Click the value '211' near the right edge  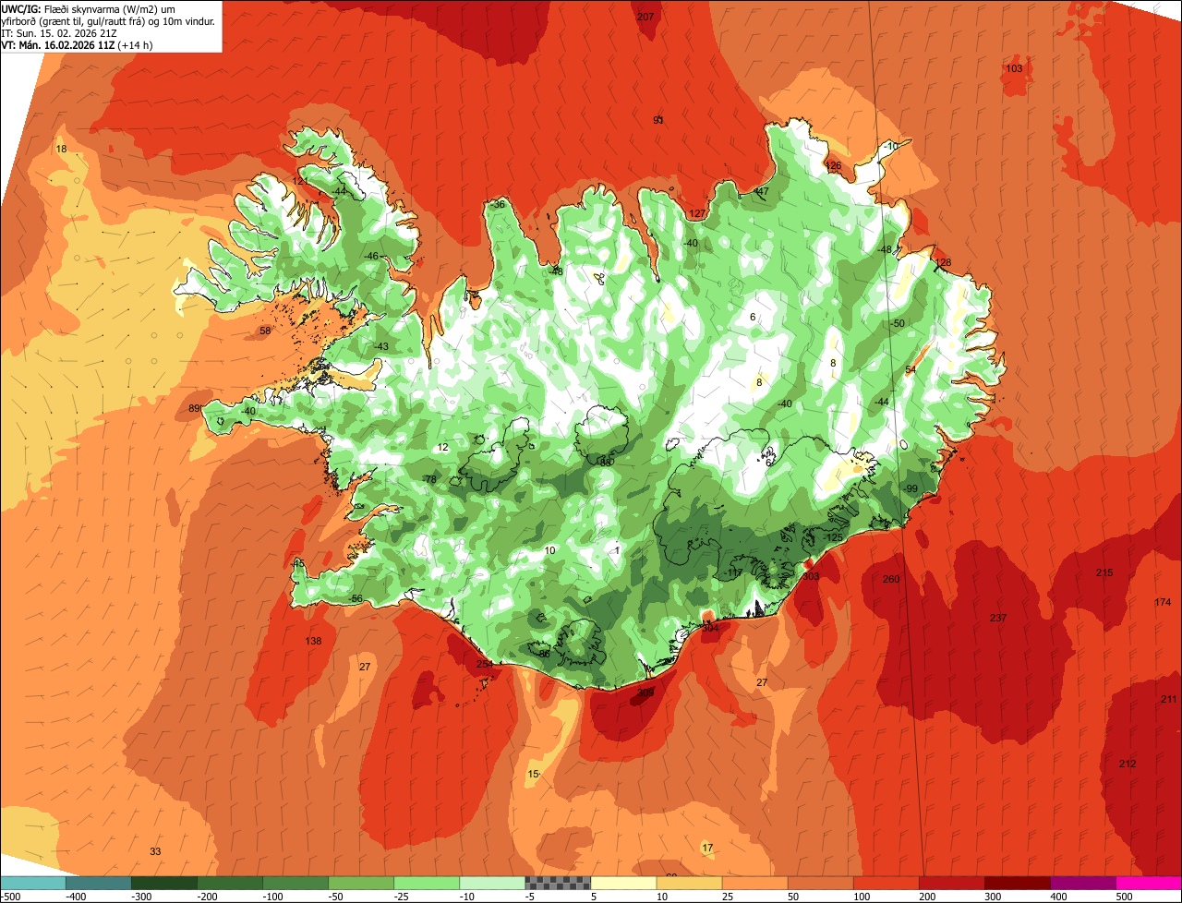coord(1169,700)
